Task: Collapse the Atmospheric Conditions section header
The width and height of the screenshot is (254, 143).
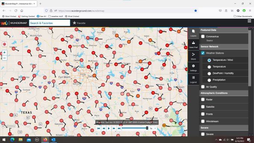Action: click(224, 93)
